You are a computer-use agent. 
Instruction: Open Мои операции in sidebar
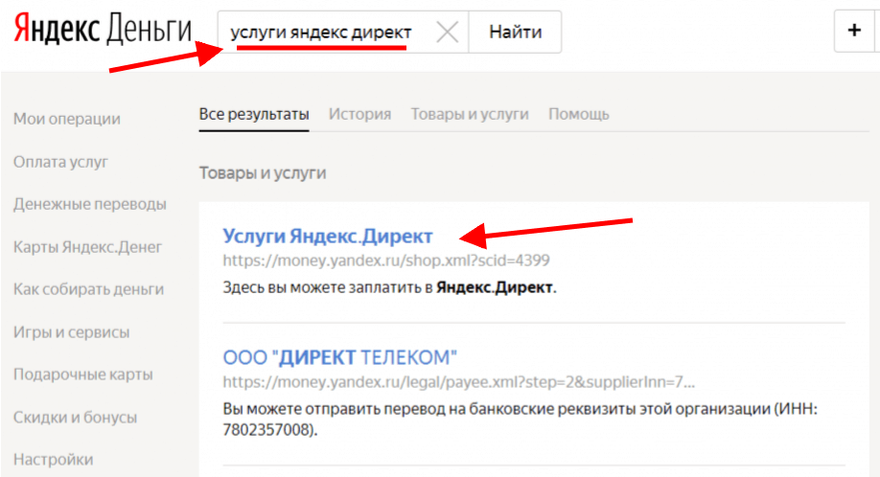(x=67, y=119)
